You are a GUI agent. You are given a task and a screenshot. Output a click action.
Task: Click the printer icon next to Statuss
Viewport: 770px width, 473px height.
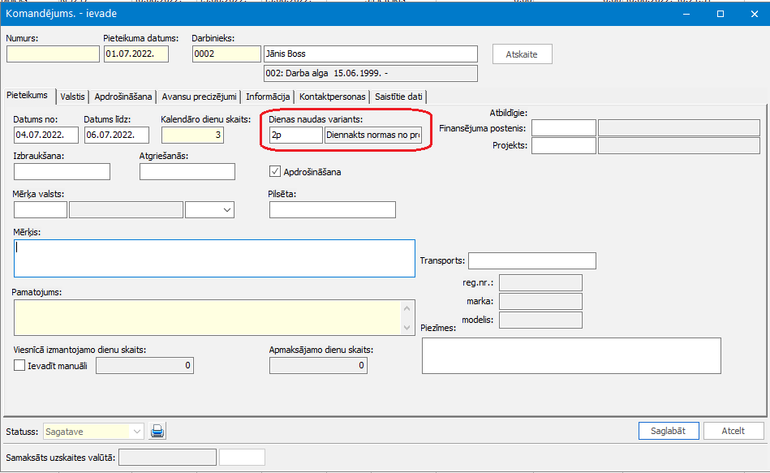[x=157, y=432]
